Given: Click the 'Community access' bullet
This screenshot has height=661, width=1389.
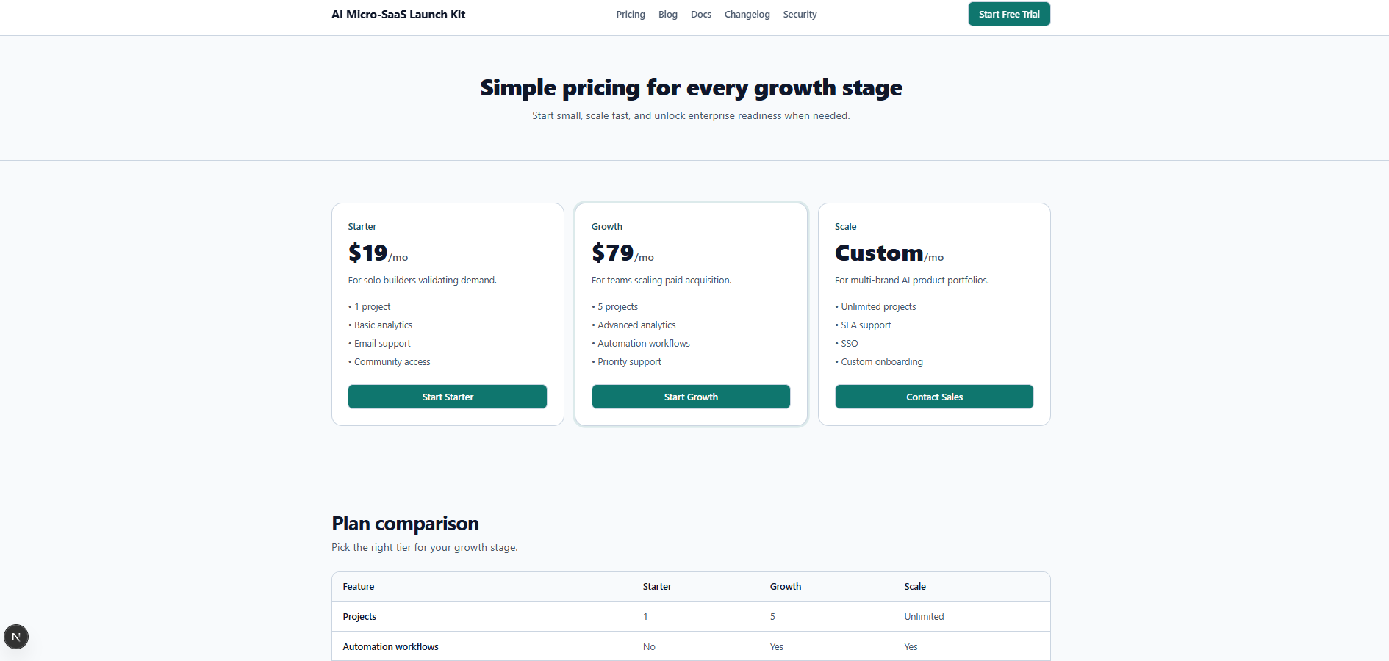Looking at the screenshot, I should pos(390,362).
